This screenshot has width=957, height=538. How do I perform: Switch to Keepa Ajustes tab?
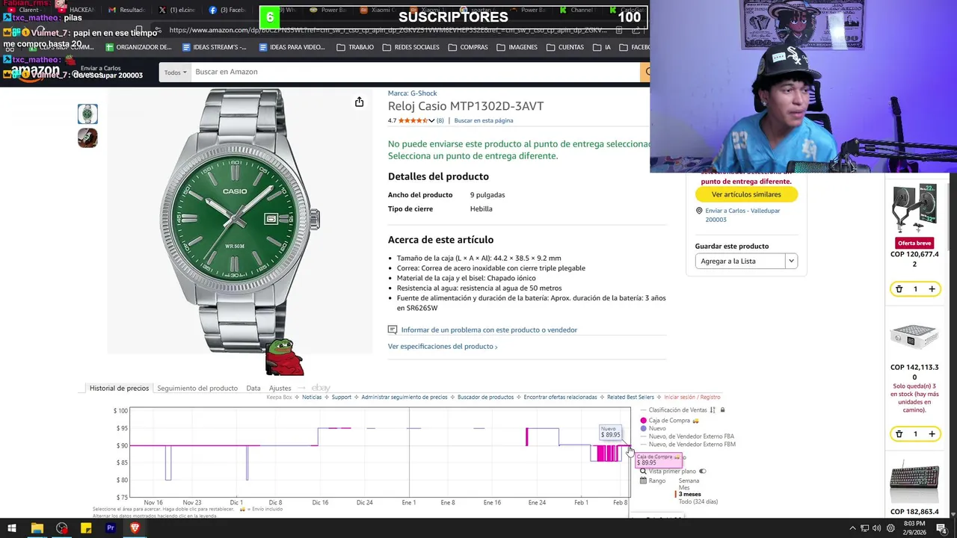[x=280, y=388]
